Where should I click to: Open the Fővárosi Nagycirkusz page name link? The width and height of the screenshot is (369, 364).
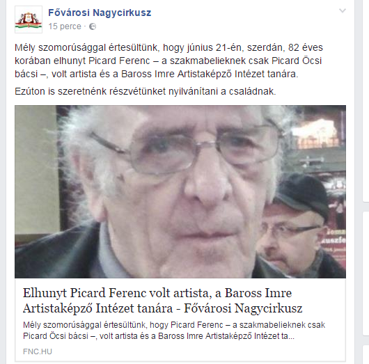pyautogui.click(x=100, y=13)
